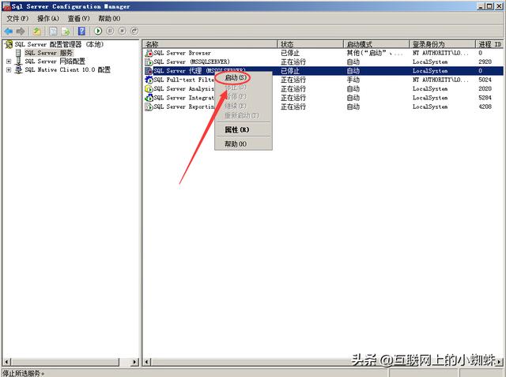Sort by the 登录身份为 column header

(x=443, y=44)
